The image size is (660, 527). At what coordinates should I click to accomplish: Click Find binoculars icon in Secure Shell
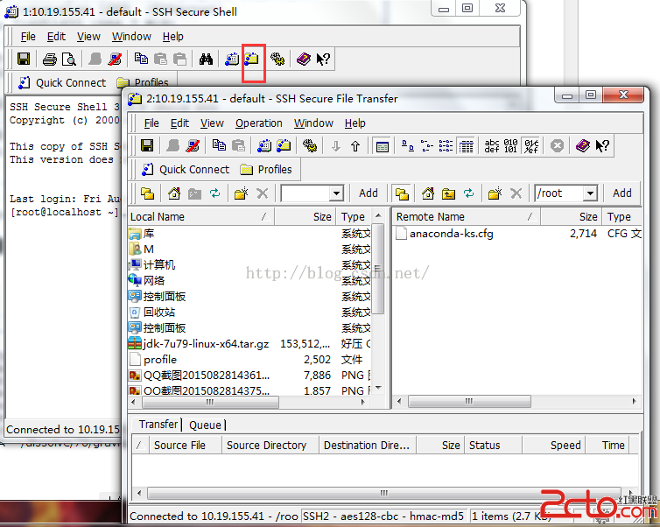(206, 59)
